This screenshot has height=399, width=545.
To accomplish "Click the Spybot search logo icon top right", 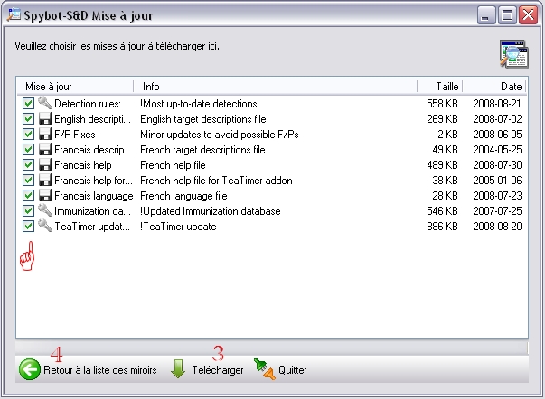I will click(514, 54).
